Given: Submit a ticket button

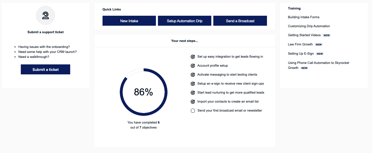Looking at the screenshot, I should pyautogui.click(x=45, y=69).
